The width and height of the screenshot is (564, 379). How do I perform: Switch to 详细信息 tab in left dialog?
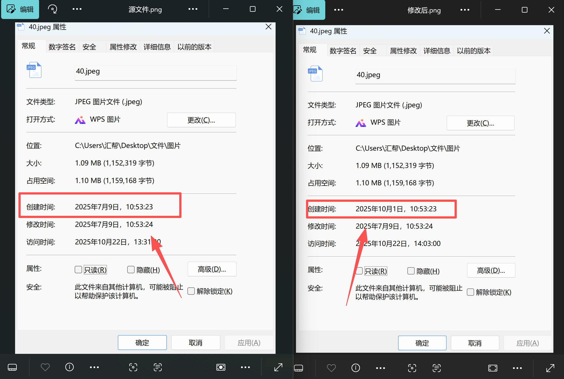click(x=157, y=47)
